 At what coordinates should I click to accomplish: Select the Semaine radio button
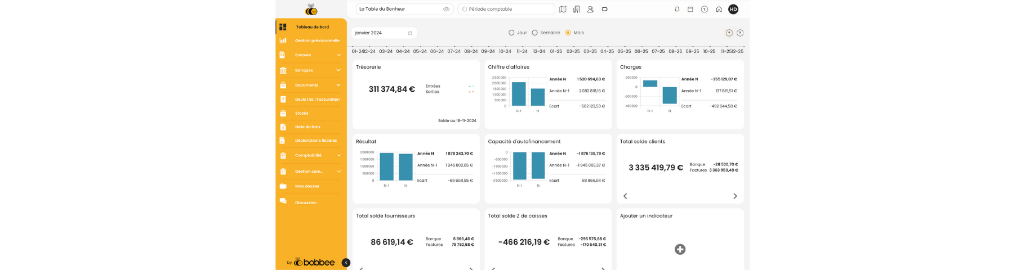tap(534, 33)
